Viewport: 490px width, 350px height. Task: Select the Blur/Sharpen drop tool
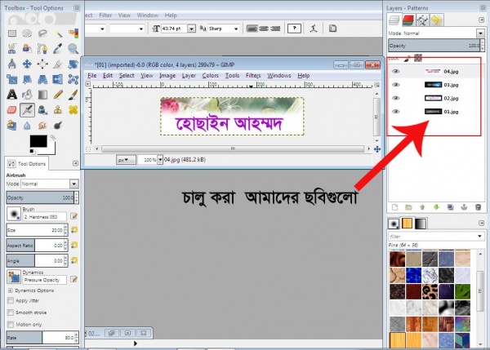pyautogui.click(x=27, y=126)
